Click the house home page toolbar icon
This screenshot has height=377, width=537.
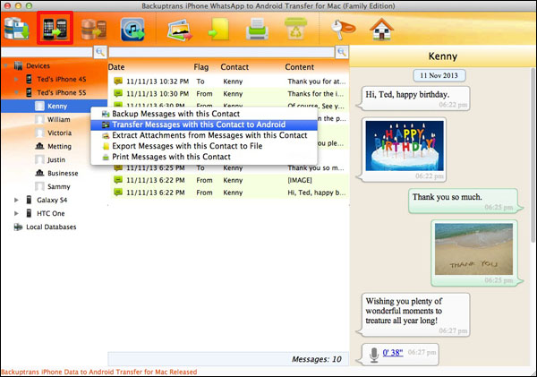tap(381, 30)
